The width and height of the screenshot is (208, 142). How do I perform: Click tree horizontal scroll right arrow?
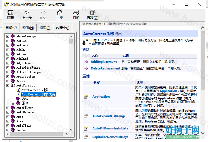67,134
